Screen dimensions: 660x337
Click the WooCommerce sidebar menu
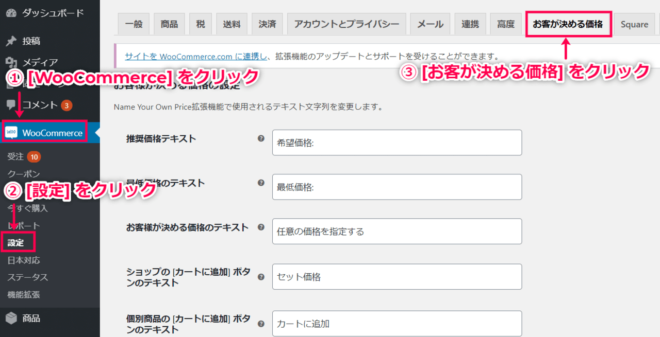[x=50, y=133]
